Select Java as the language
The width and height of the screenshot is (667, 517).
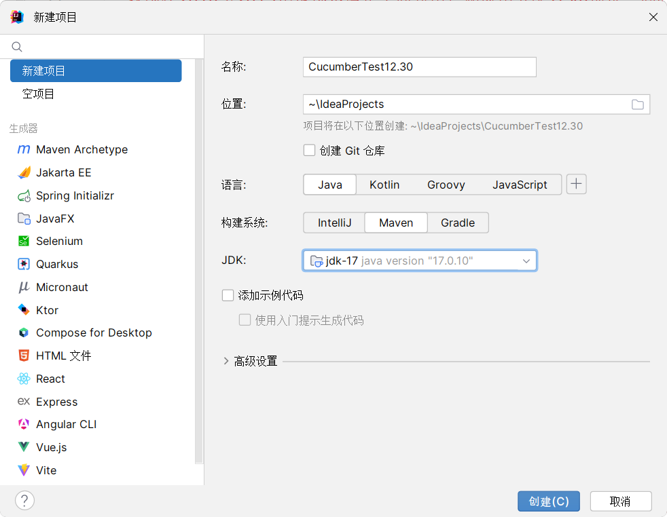click(330, 185)
